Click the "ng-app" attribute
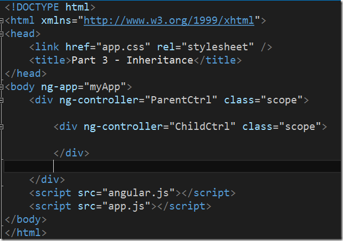 click(x=59, y=87)
